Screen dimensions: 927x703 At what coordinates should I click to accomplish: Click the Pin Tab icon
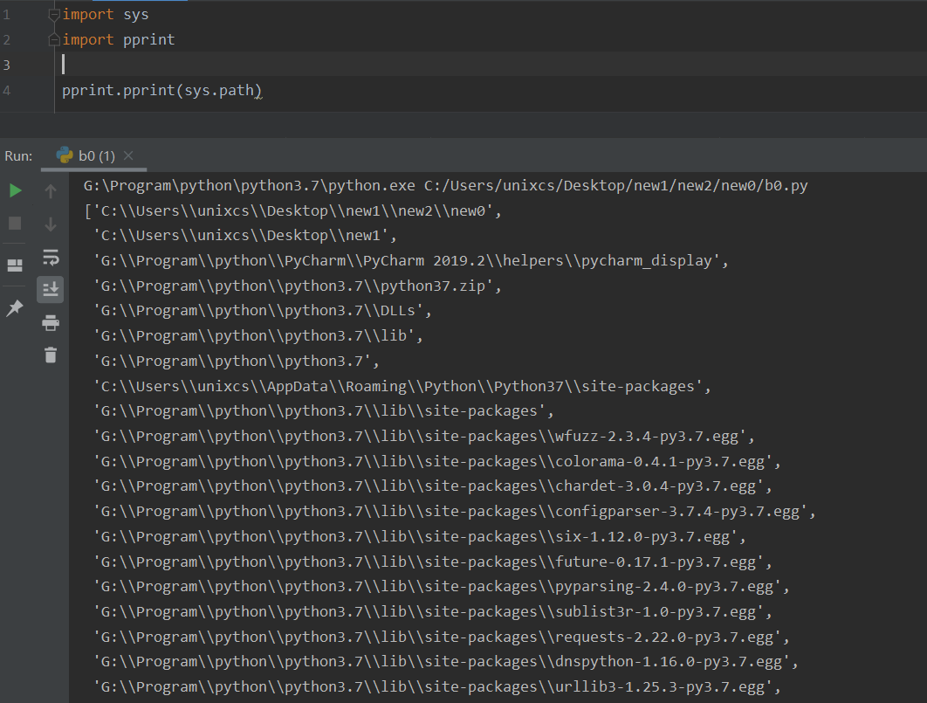15,307
